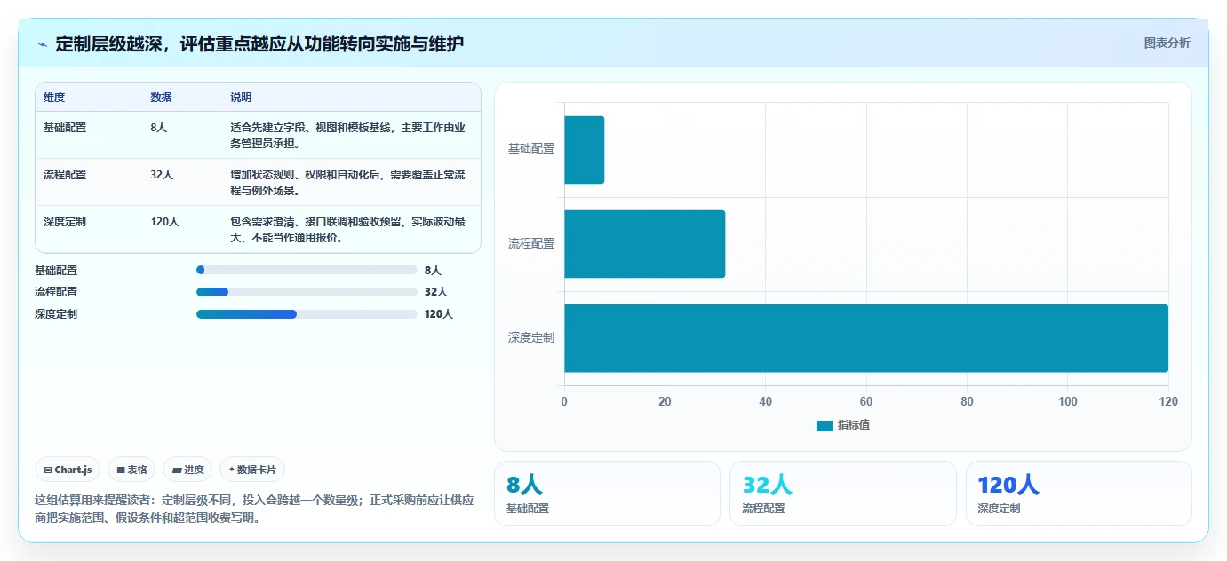This screenshot has width=1227, height=561.
Task: Click the 基础配置 chart bar
Action: pos(584,150)
